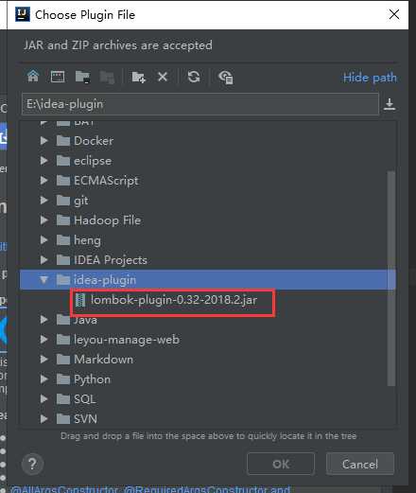The height and width of the screenshot is (493, 416).
Task: Refresh the file tree
Action: click(194, 77)
